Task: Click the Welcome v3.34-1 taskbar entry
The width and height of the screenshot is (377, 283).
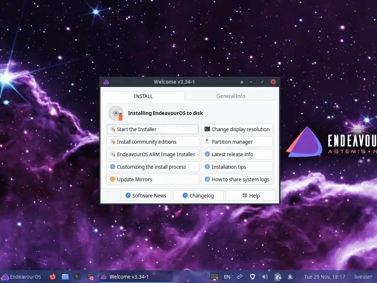Action: click(136, 277)
